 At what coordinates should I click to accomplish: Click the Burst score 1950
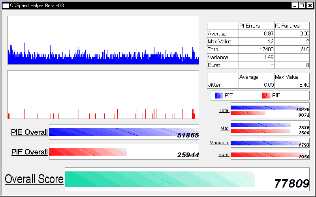304,157
